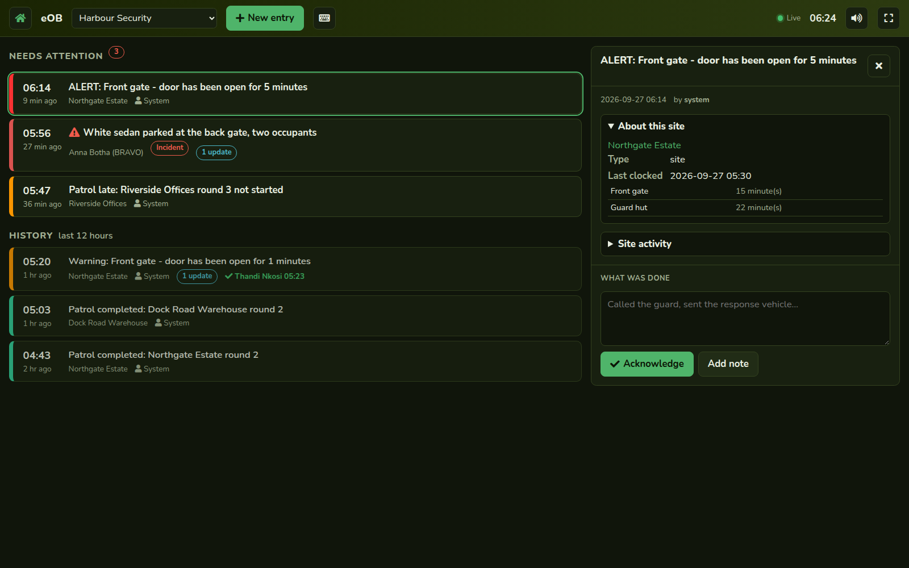Show the 1 update badge on 05:20 warning

(x=197, y=276)
